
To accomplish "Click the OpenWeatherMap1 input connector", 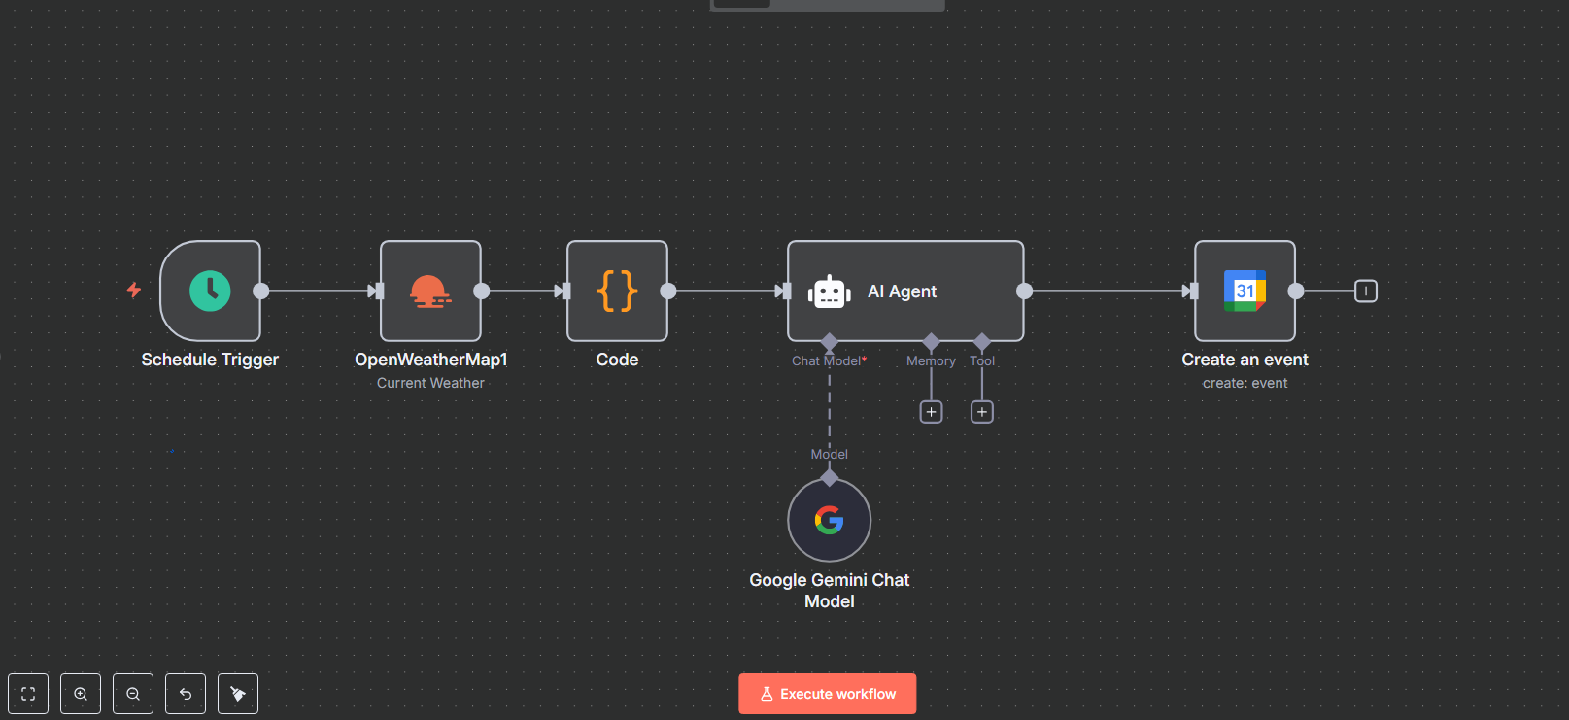I will pos(377,291).
